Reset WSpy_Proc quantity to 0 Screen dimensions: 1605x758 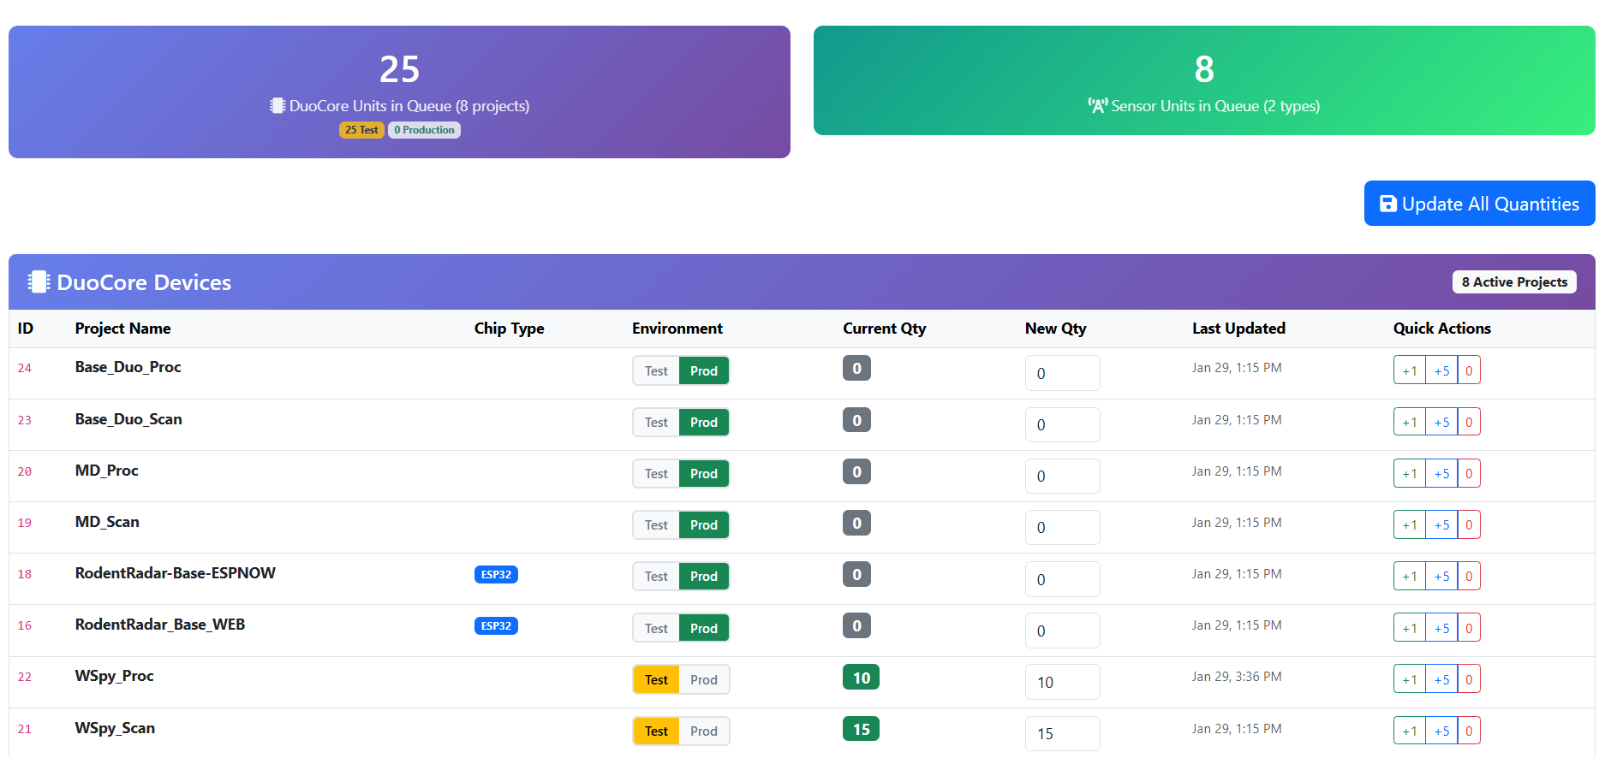click(1469, 680)
